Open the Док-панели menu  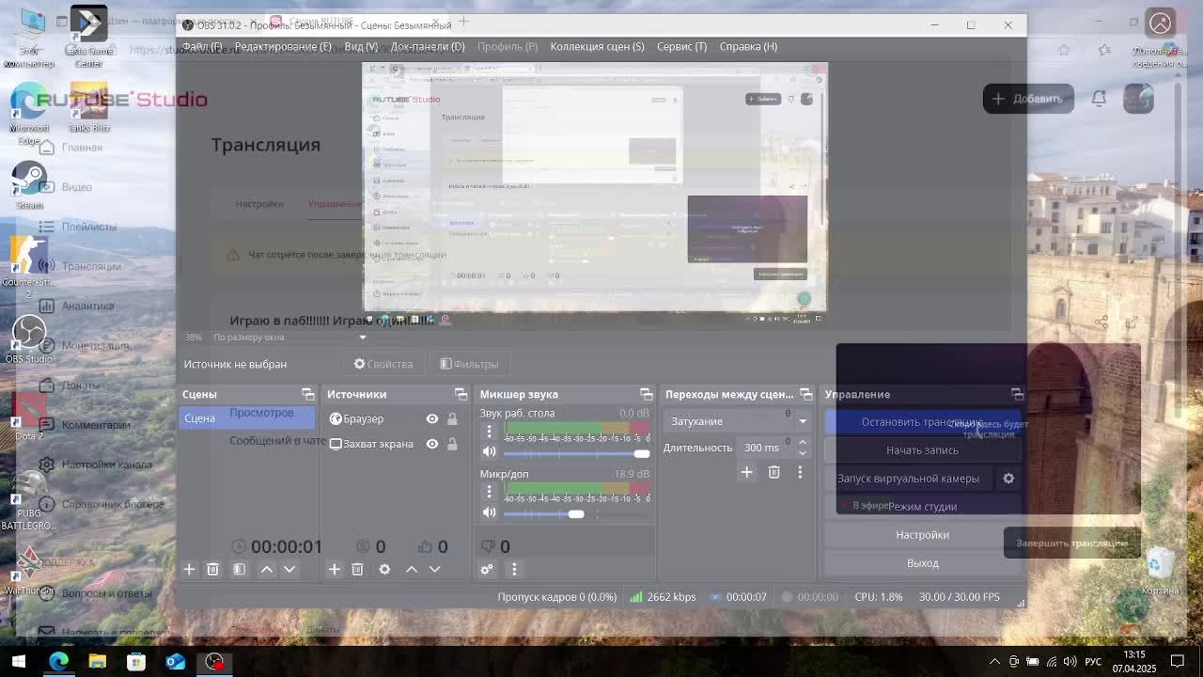(428, 46)
